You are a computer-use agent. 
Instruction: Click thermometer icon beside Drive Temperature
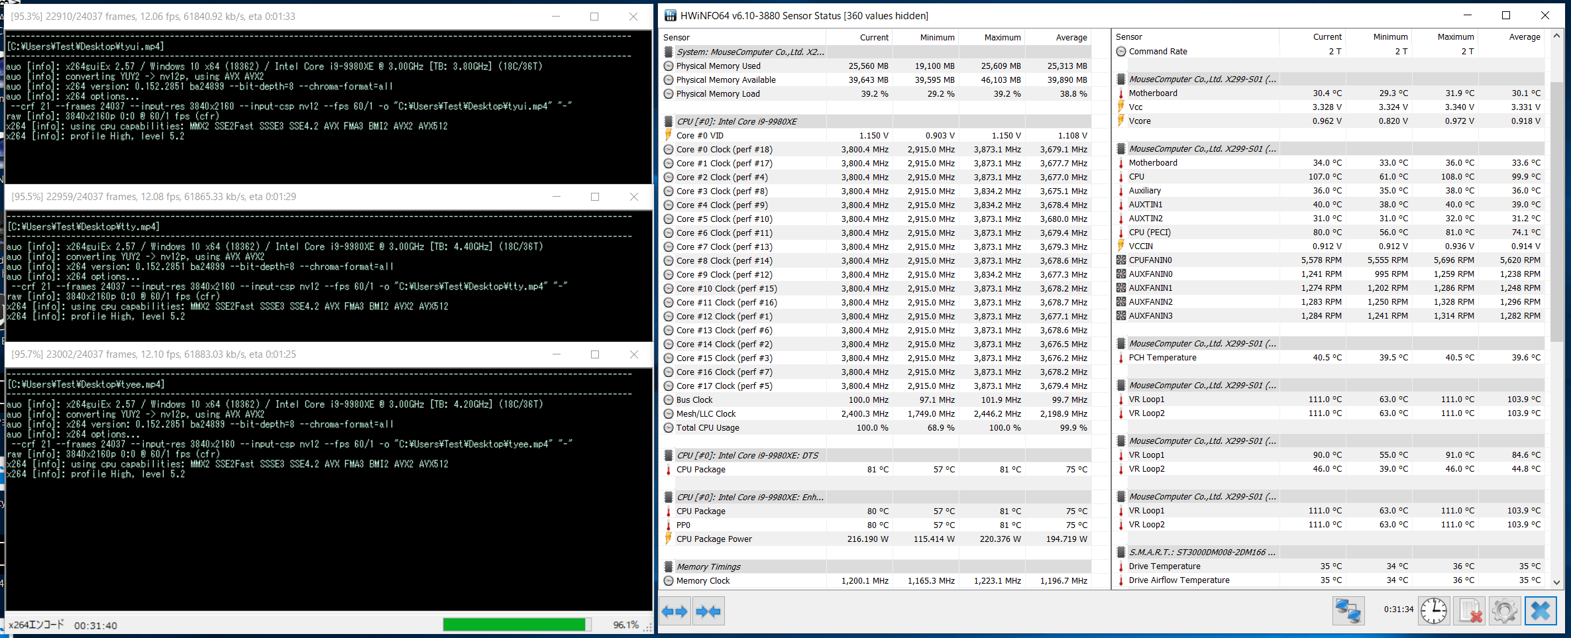(1121, 566)
